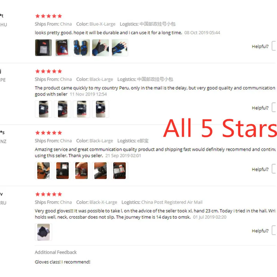Click star rating of the Peru review

(48, 71)
